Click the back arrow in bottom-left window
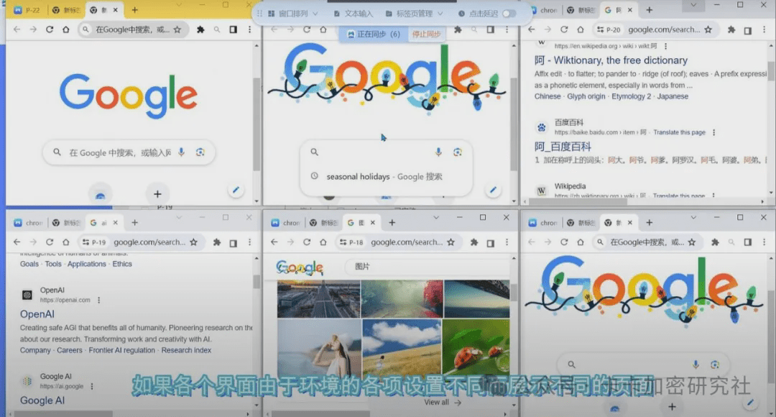Viewport: 776px width, 417px height. click(x=15, y=242)
